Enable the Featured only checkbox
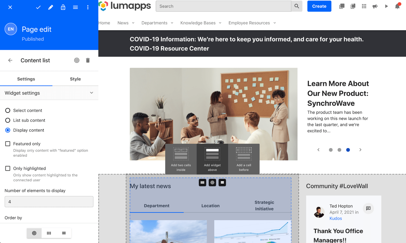This screenshot has height=243, width=406. point(8,144)
